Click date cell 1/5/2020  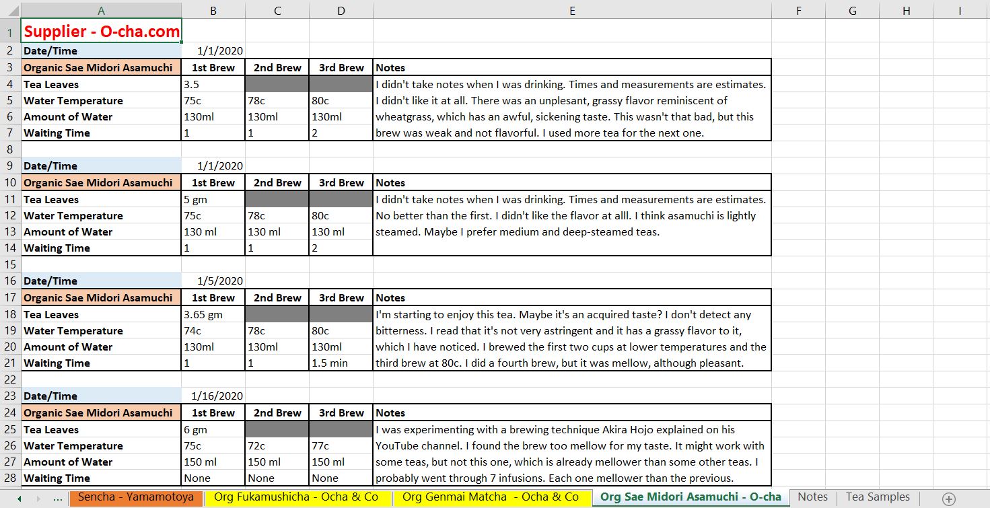[x=213, y=281]
